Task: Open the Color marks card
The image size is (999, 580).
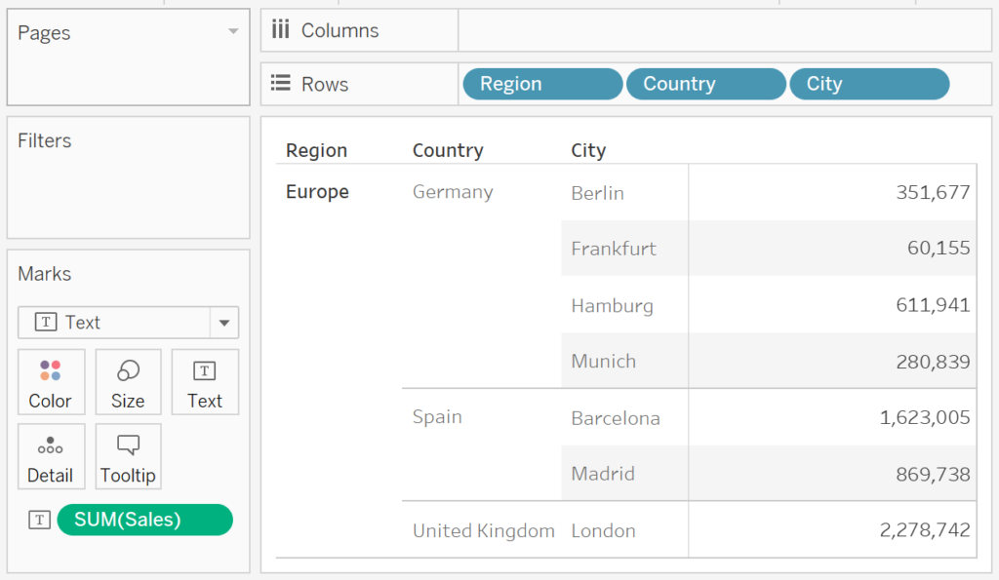Action: [x=51, y=382]
